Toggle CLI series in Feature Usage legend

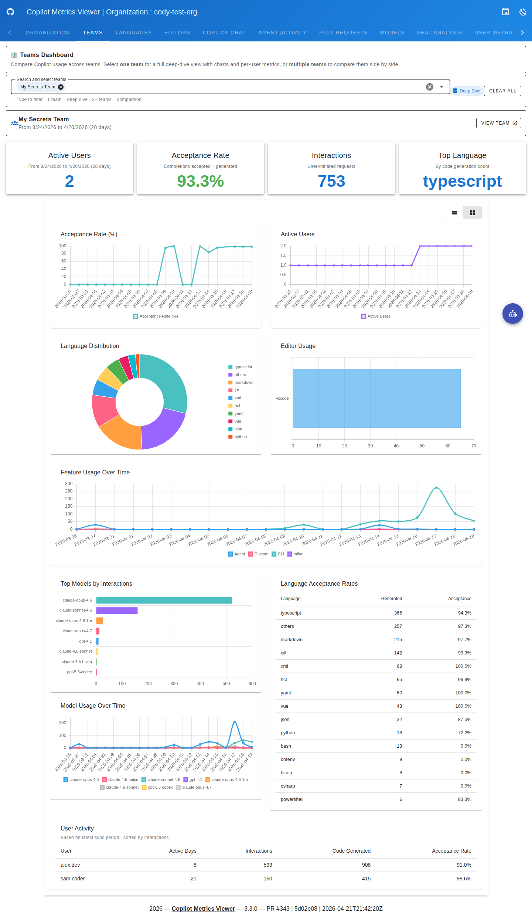point(278,554)
